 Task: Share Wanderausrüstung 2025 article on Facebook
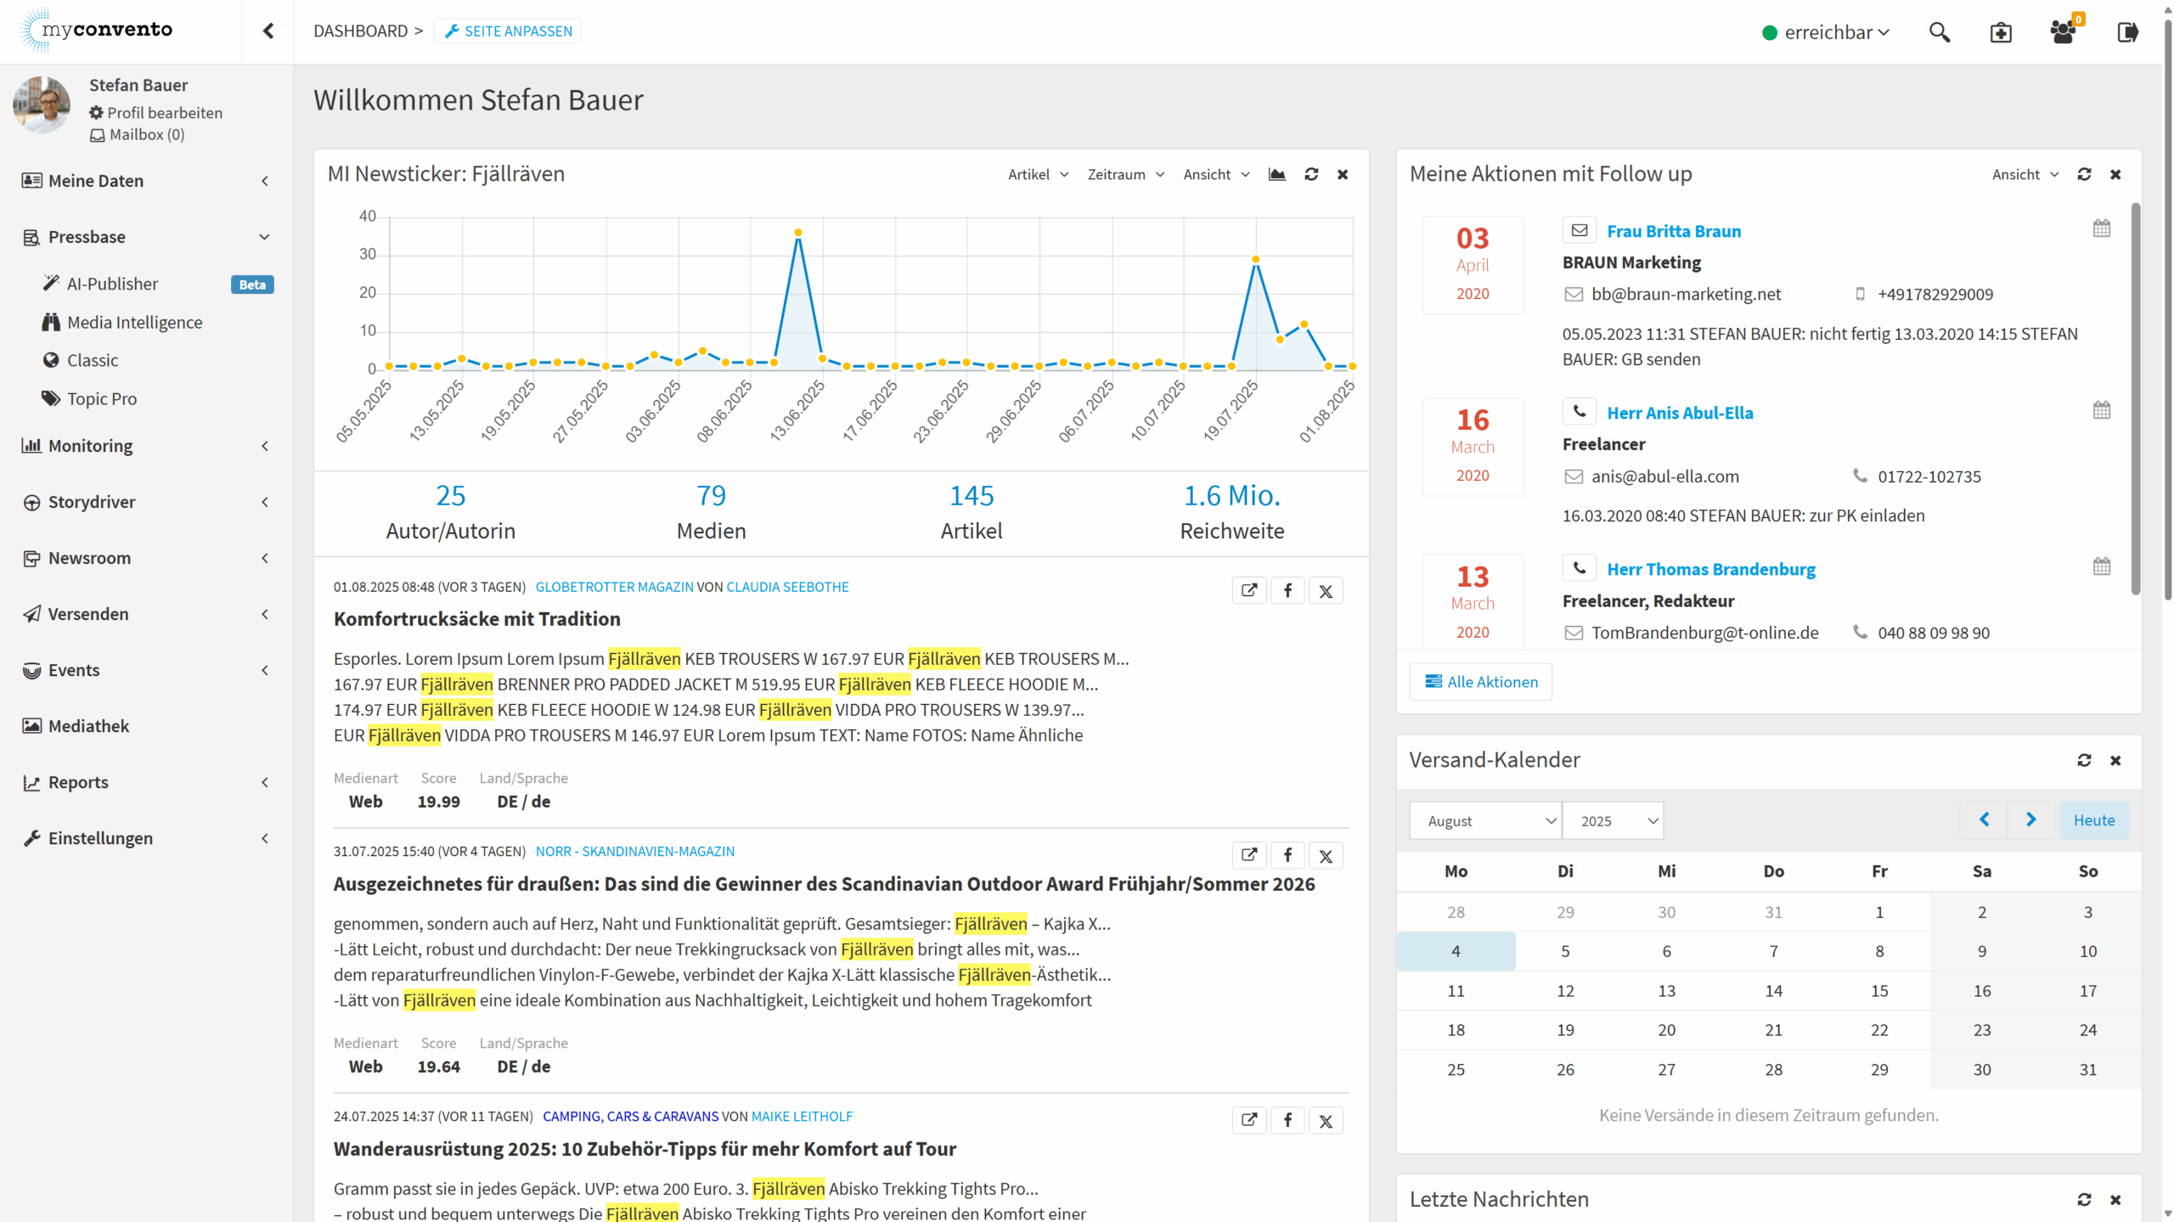pos(1287,1120)
